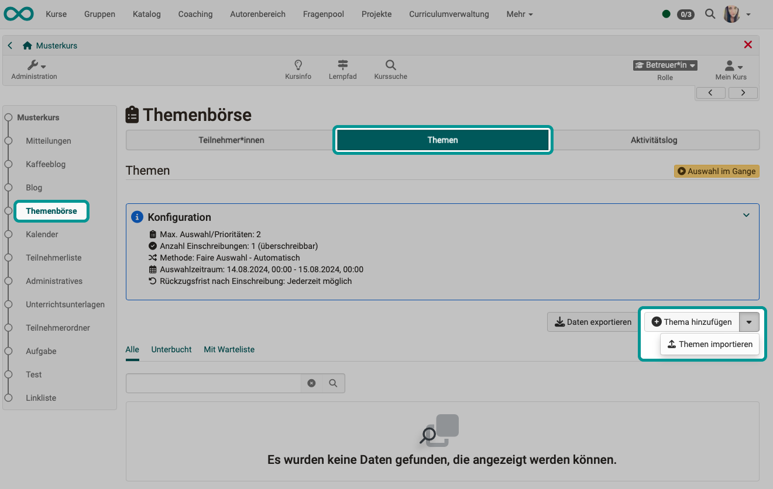The width and height of the screenshot is (773, 489).
Task: Click Themen importieren
Action: pyautogui.click(x=709, y=344)
